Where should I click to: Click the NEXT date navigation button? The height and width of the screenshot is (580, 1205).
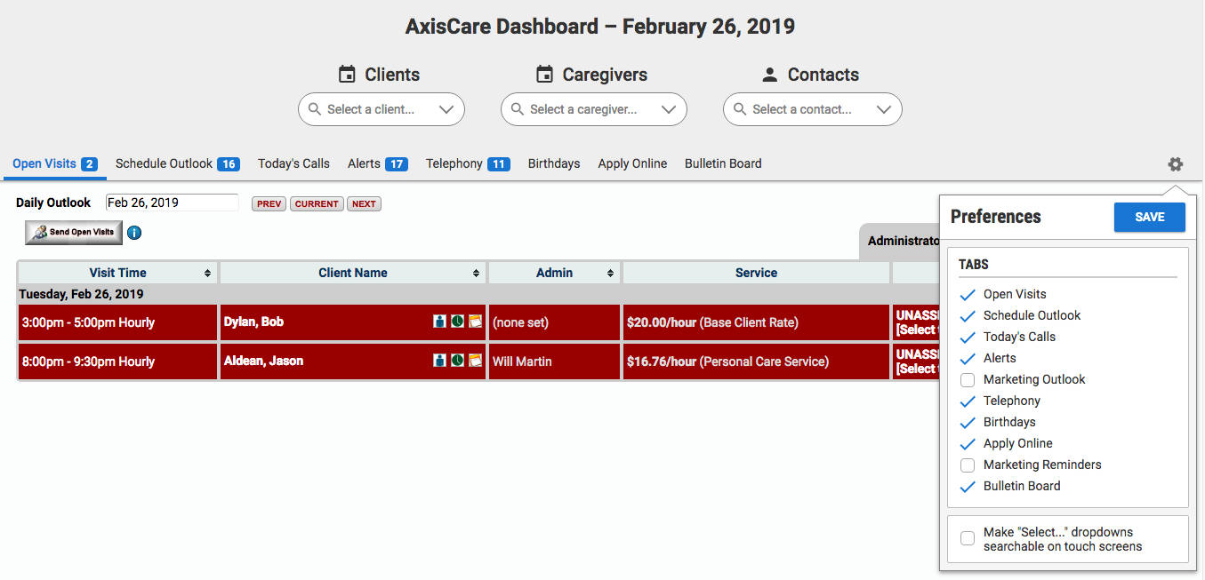point(364,203)
